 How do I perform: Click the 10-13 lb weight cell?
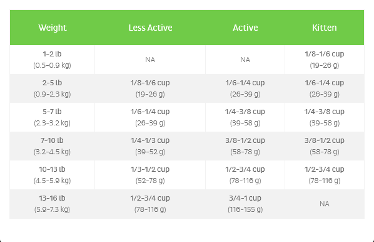53,175
